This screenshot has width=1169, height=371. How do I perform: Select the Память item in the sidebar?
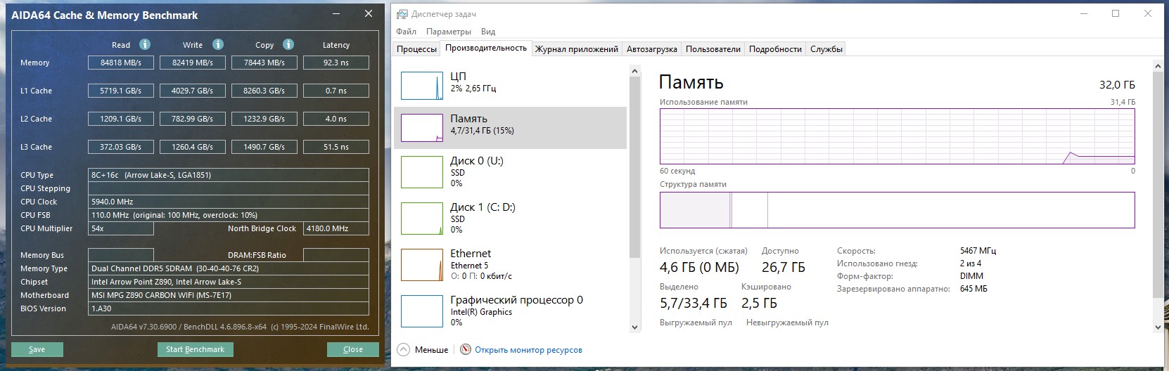pyautogui.click(x=511, y=127)
